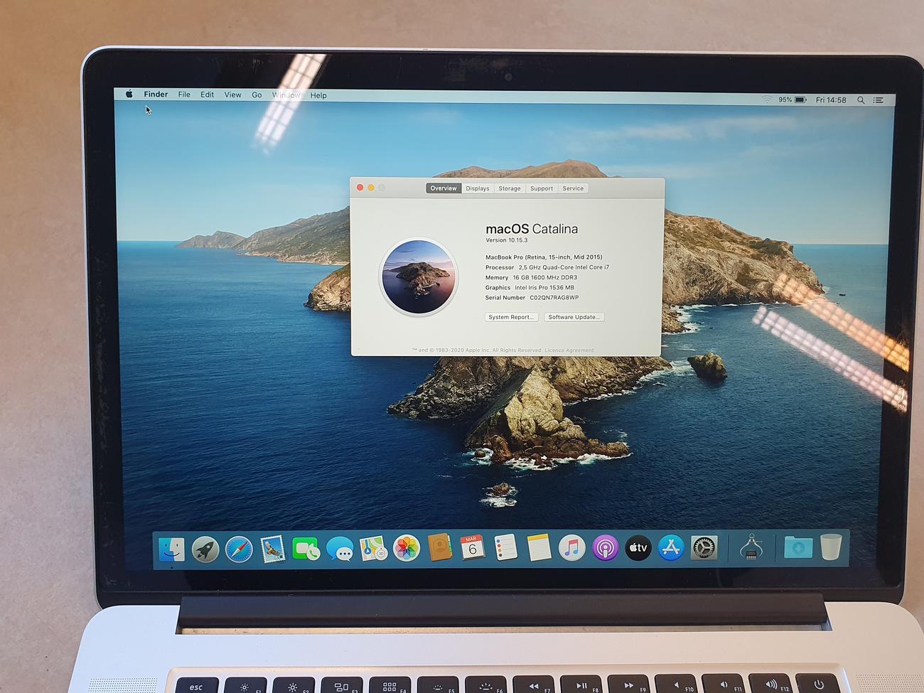Open the File menu
This screenshot has width=924, height=693.
tap(184, 94)
